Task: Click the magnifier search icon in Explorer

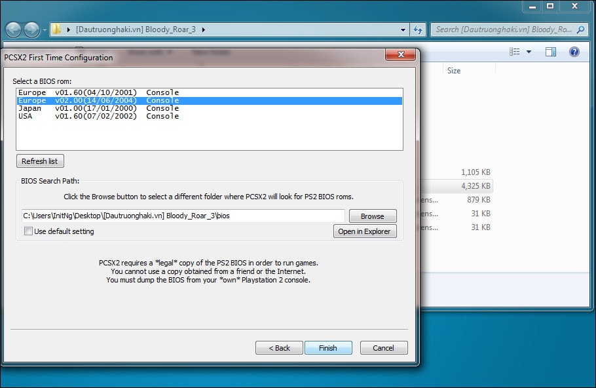Action: (x=580, y=29)
